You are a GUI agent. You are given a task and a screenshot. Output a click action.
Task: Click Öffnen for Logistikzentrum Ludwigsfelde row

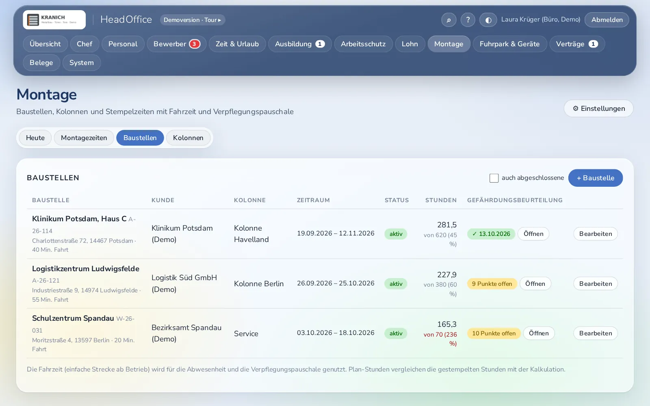tap(535, 284)
